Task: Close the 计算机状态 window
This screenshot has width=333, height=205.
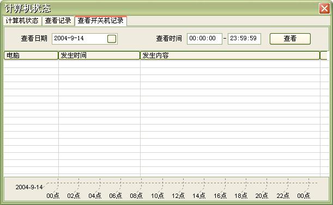Action: [324, 9]
